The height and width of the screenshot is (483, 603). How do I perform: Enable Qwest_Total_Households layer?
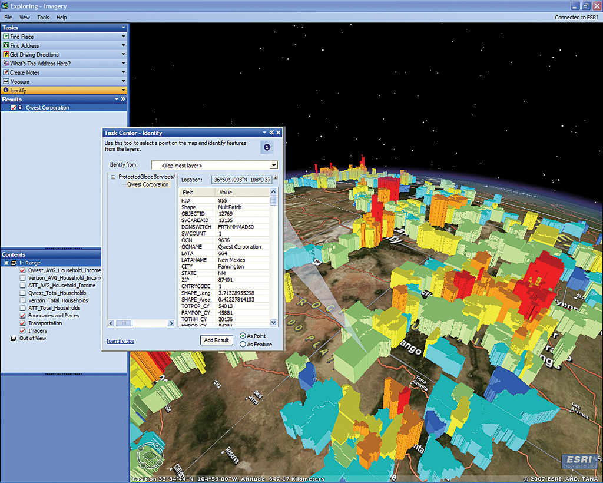tap(23, 293)
